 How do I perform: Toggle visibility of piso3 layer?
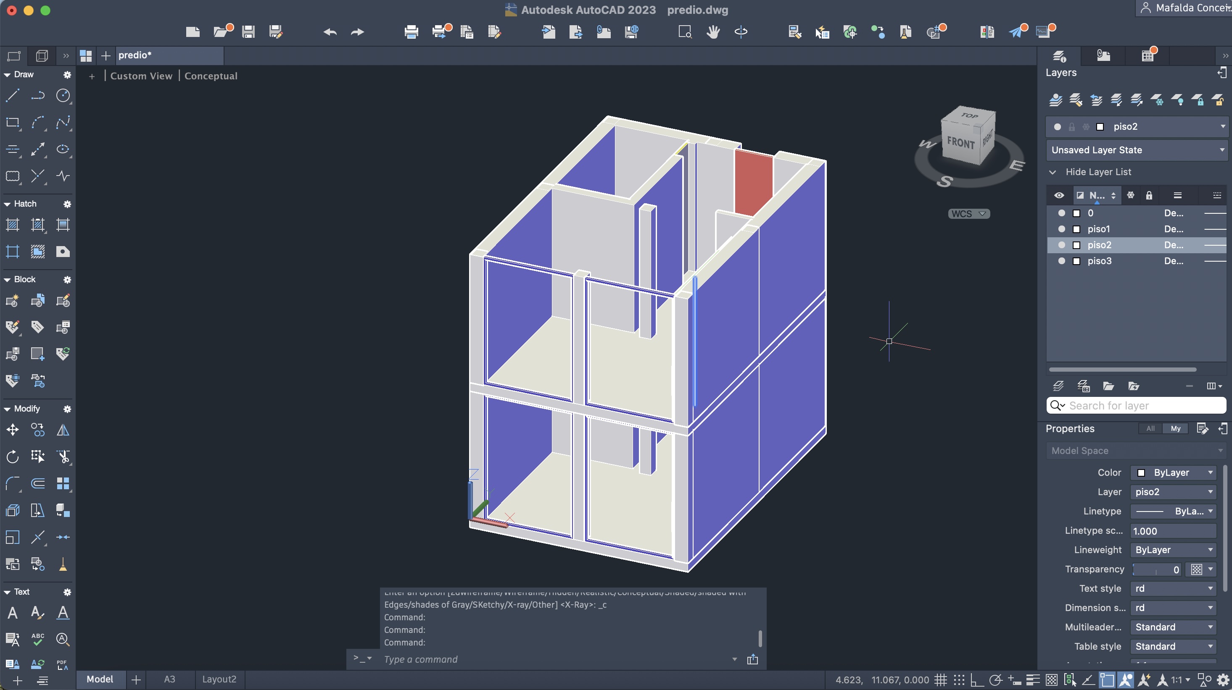coord(1061,261)
